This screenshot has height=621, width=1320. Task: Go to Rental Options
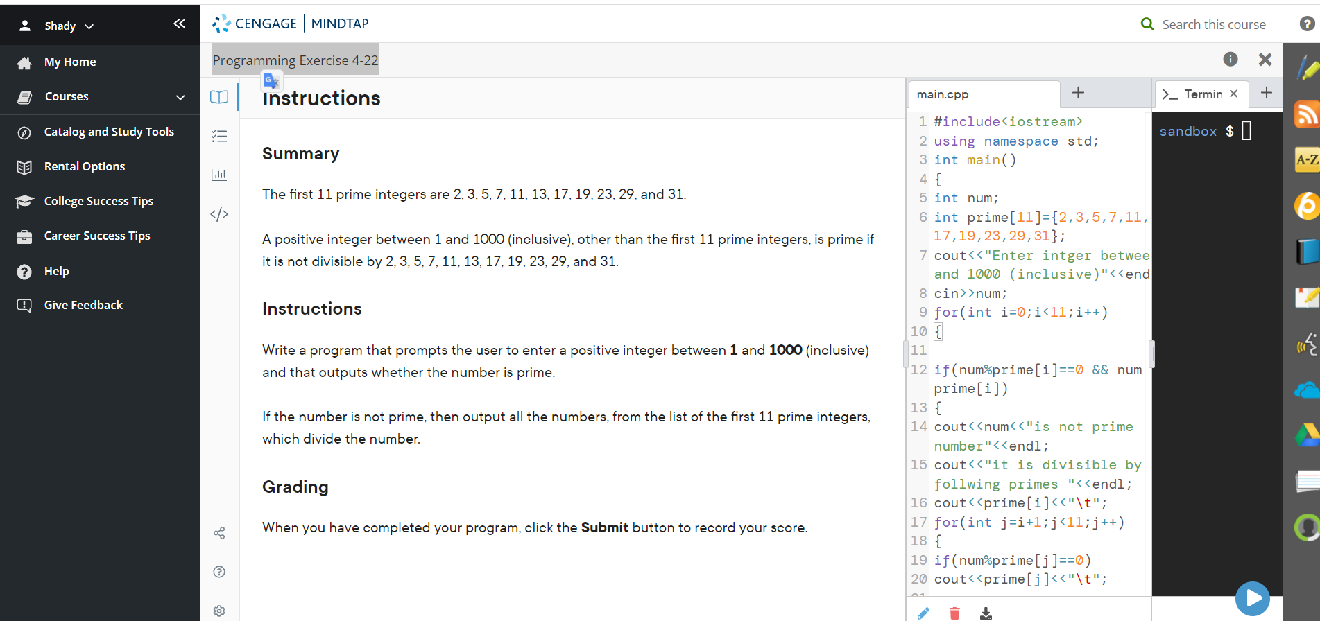point(85,166)
